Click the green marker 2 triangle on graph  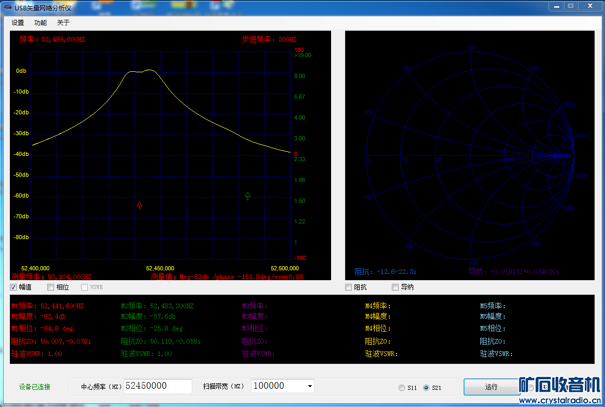coord(247,195)
